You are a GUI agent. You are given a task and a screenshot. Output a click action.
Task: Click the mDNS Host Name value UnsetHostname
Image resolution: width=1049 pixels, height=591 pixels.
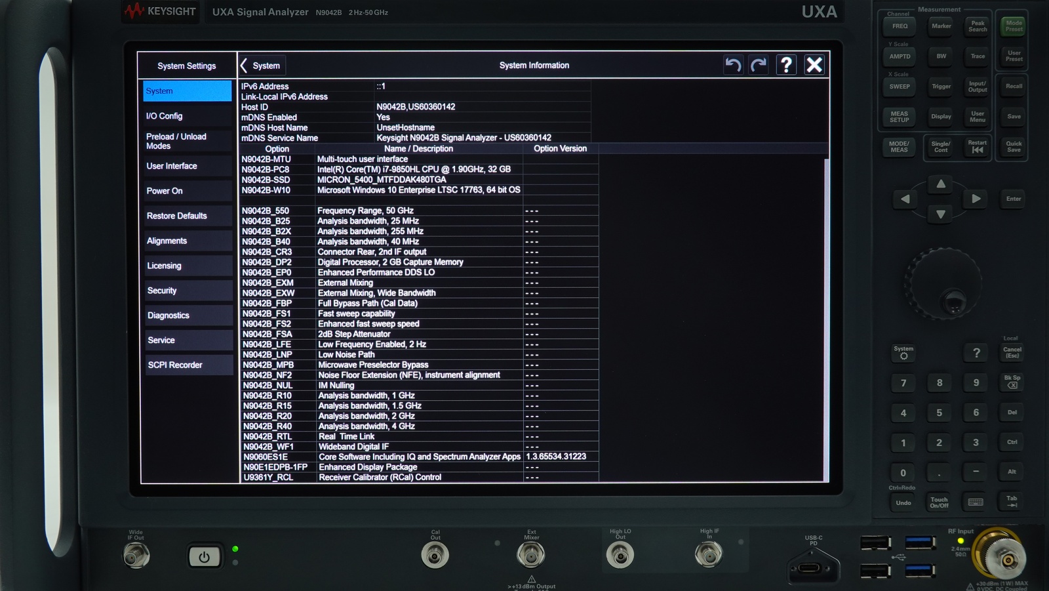pyautogui.click(x=405, y=128)
